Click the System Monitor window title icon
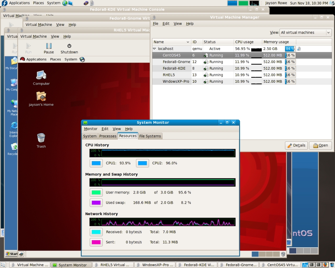This screenshot has height=268, width=335. click(x=85, y=123)
